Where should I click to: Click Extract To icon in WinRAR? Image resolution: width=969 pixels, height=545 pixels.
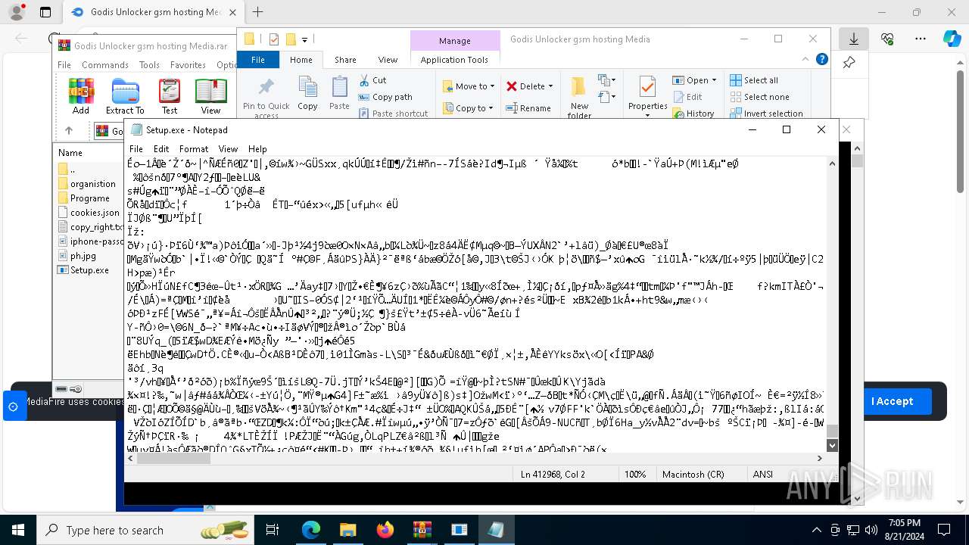coord(125,96)
